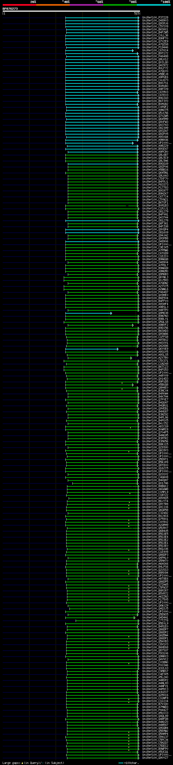Open the UniRef100_C1MJJ1 hit label
The width and height of the screenshot is (173, 765).
click(155, 209)
